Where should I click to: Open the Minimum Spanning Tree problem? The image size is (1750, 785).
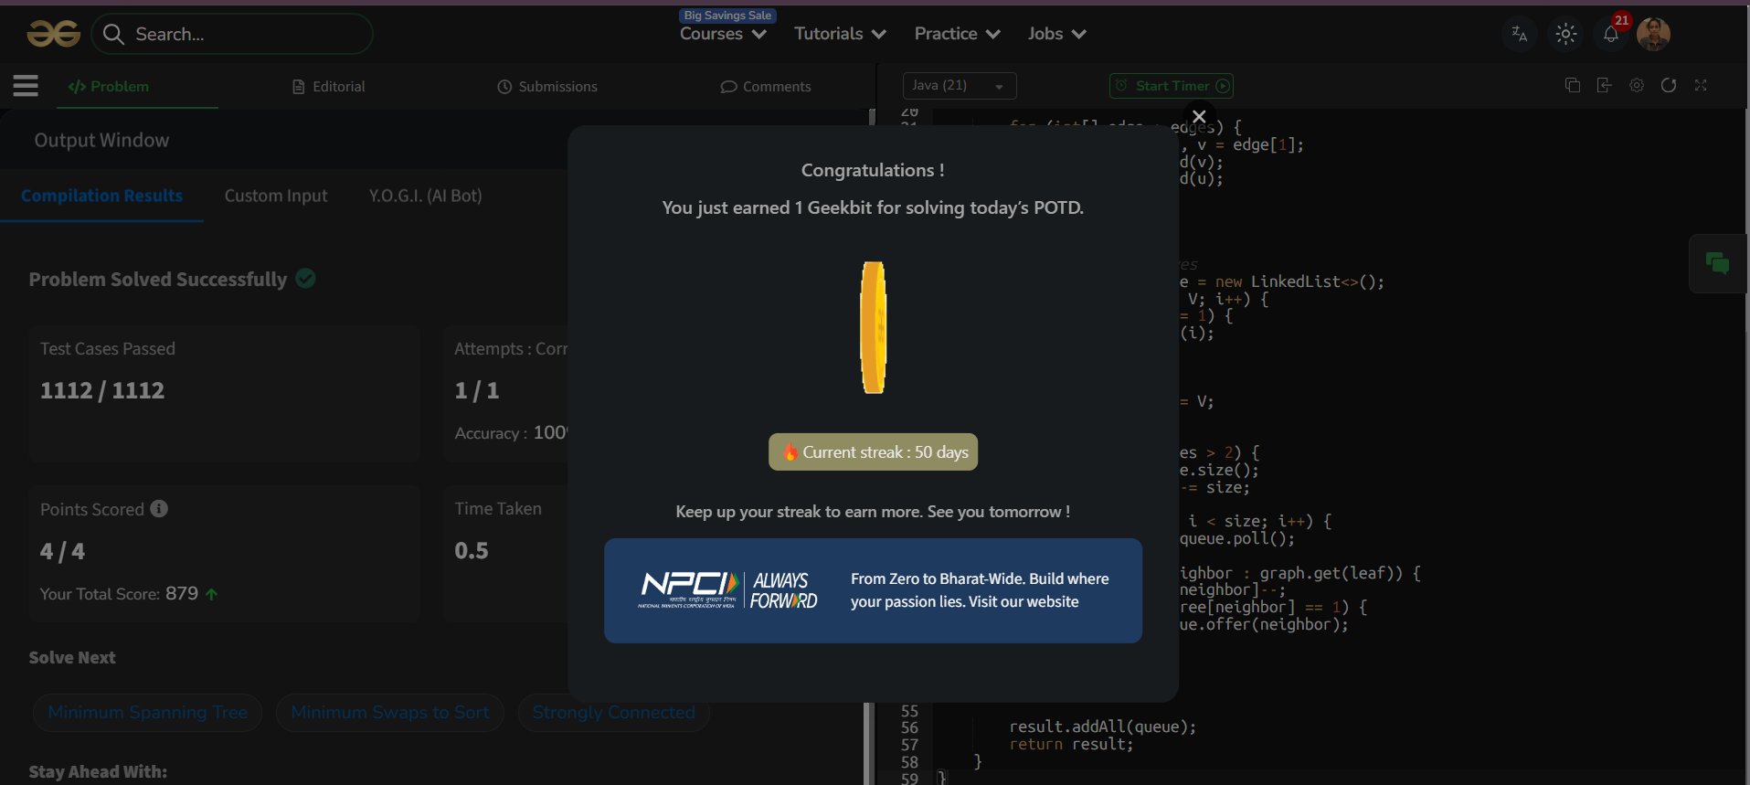click(x=148, y=712)
